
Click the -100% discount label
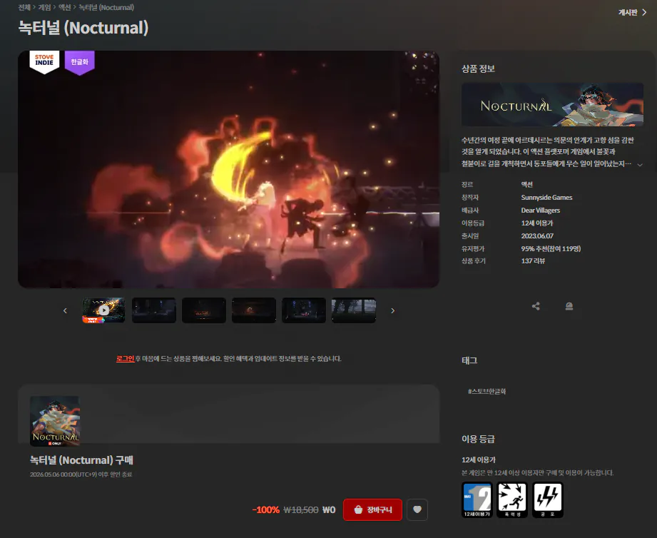[265, 510]
